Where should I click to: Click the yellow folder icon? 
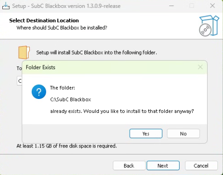24,52
